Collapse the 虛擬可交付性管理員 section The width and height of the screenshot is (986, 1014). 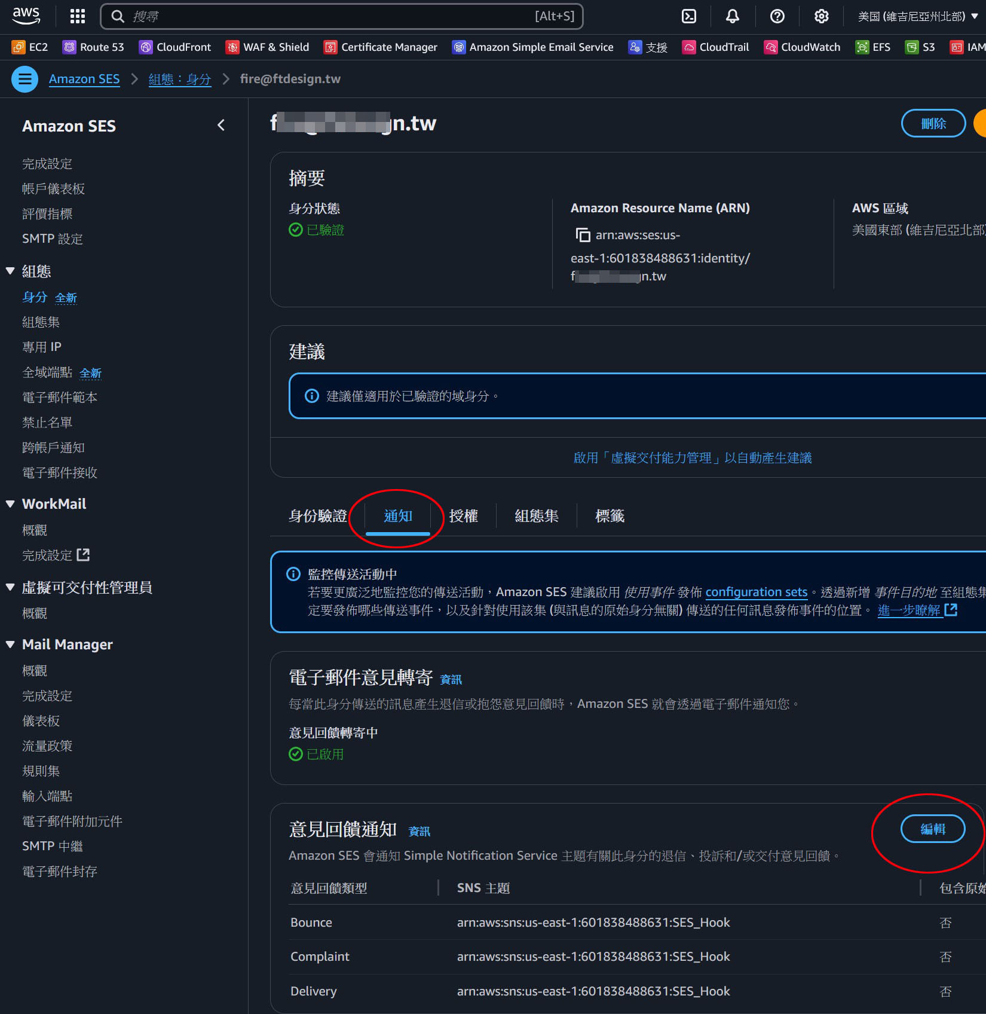(10, 588)
